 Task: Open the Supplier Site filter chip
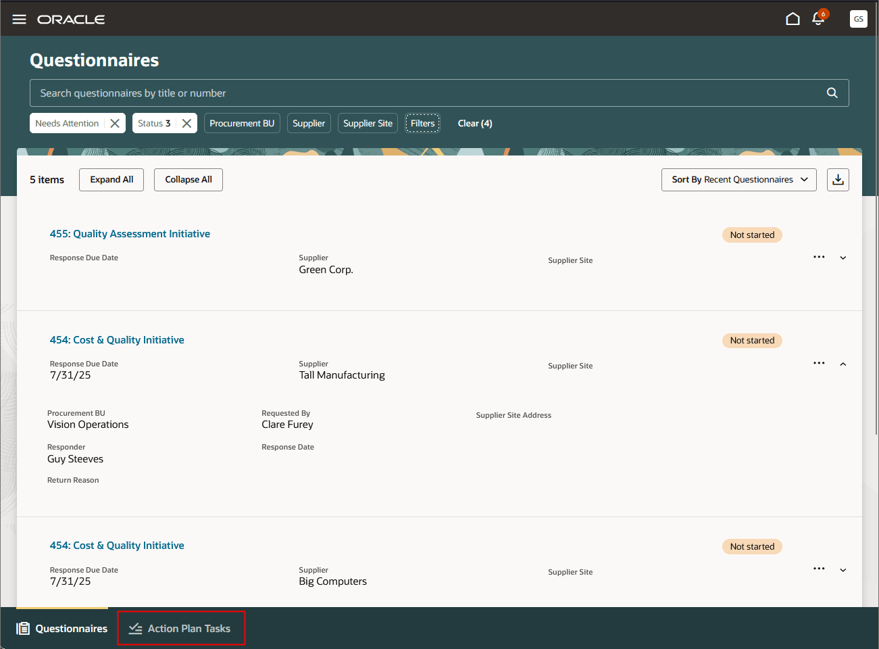(368, 123)
